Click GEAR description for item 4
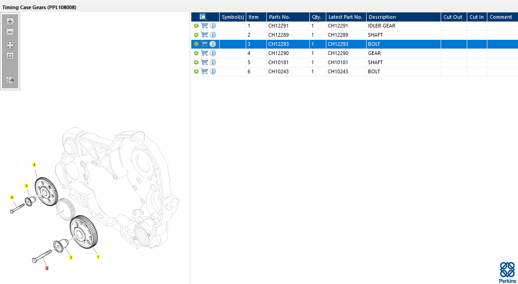The width and height of the screenshot is (518, 284). coord(374,53)
